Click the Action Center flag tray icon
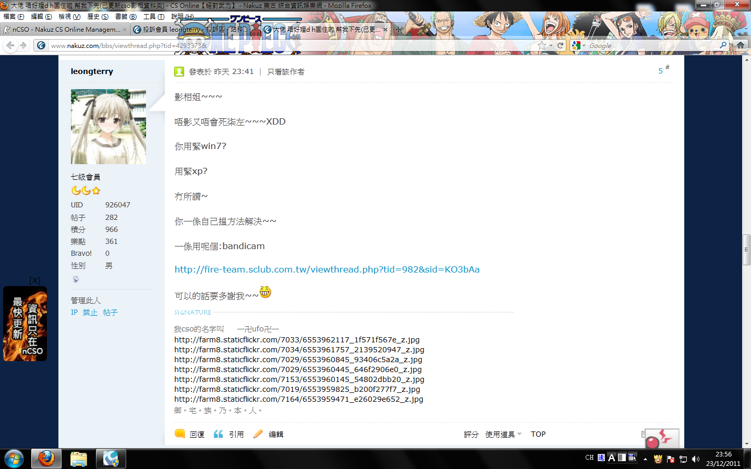This screenshot has width=751, height=469. tap(670, 459)
